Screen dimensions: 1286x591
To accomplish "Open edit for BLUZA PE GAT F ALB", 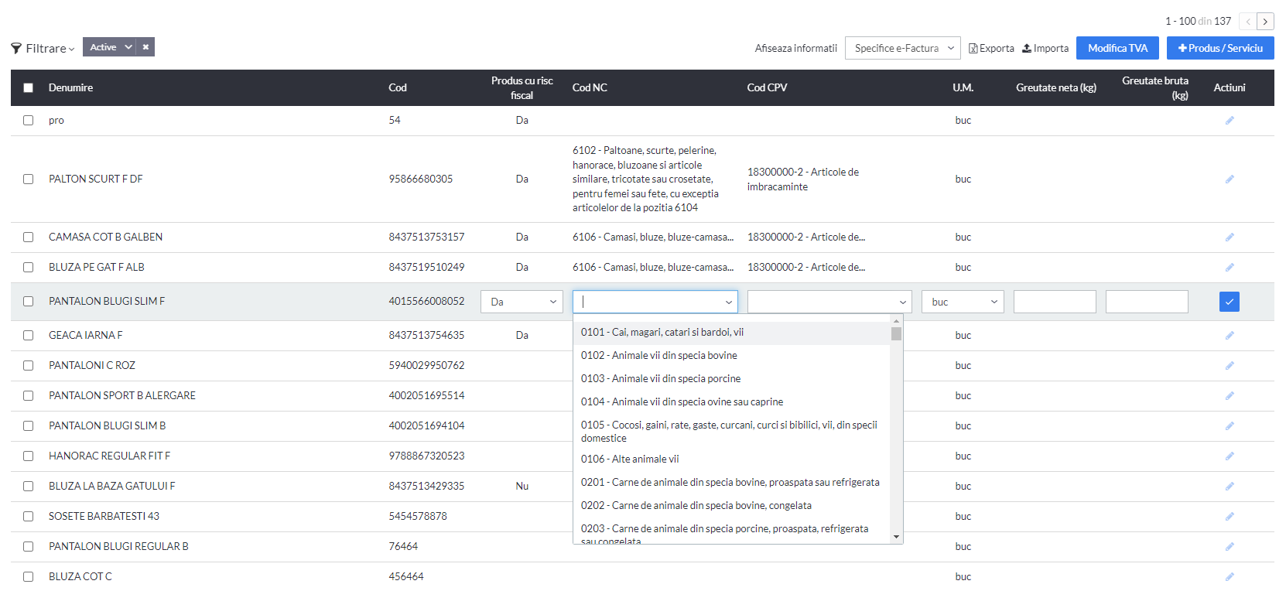I will coord(1229,268).
